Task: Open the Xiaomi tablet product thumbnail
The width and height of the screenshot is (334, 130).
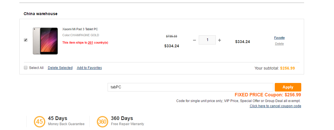Action: pos(45,41)
